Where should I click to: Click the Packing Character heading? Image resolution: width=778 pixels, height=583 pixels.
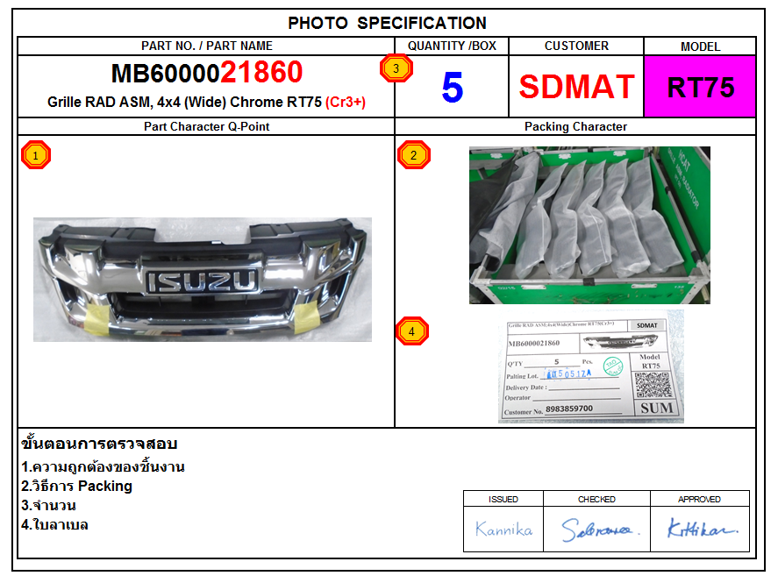[575, 126]
